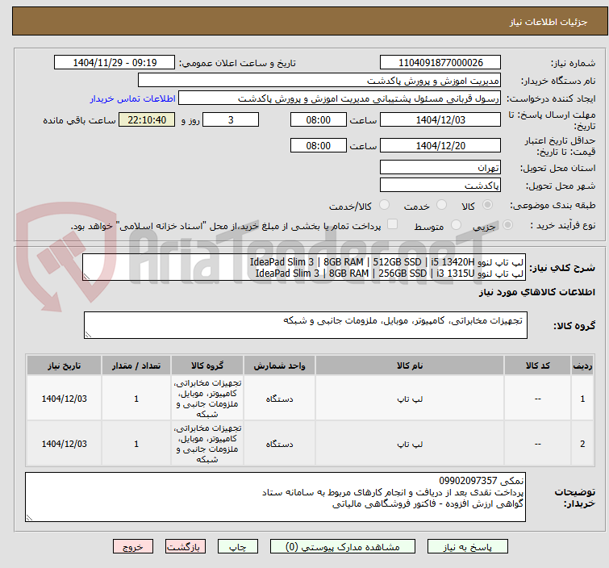This screenshot has width=609, height=568.
Task: Click group cell in table row 2
Action: [207, 444]
